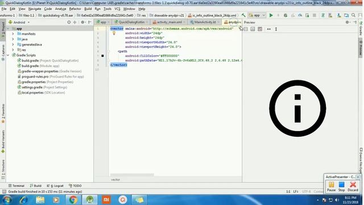364x205 pixels.
Task: Hide the Preview panel with the hide icon
Action: pos(355,22)
